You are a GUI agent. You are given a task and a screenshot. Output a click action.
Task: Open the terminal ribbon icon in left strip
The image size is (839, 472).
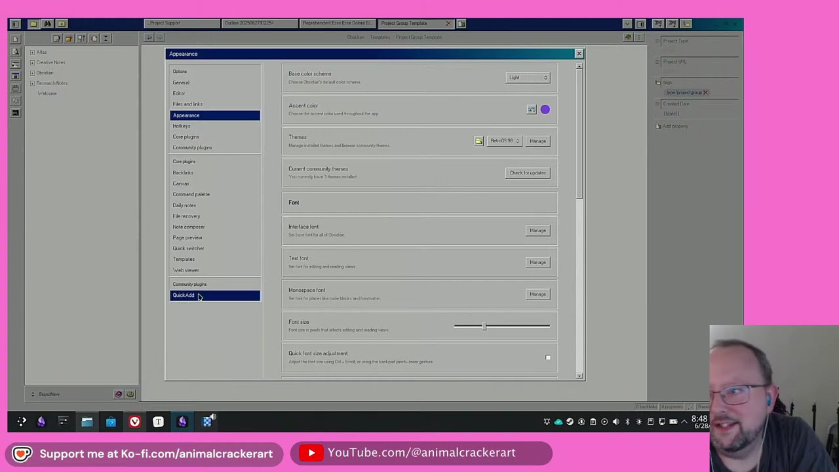pyautogui.click(x=16, y=113)
